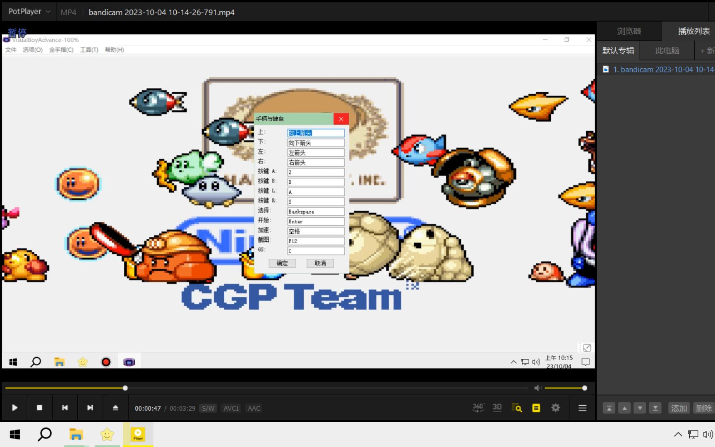Toggle 360 degree video mode
The height and width of the screenshot is (447, 715).
click(478, 408)
